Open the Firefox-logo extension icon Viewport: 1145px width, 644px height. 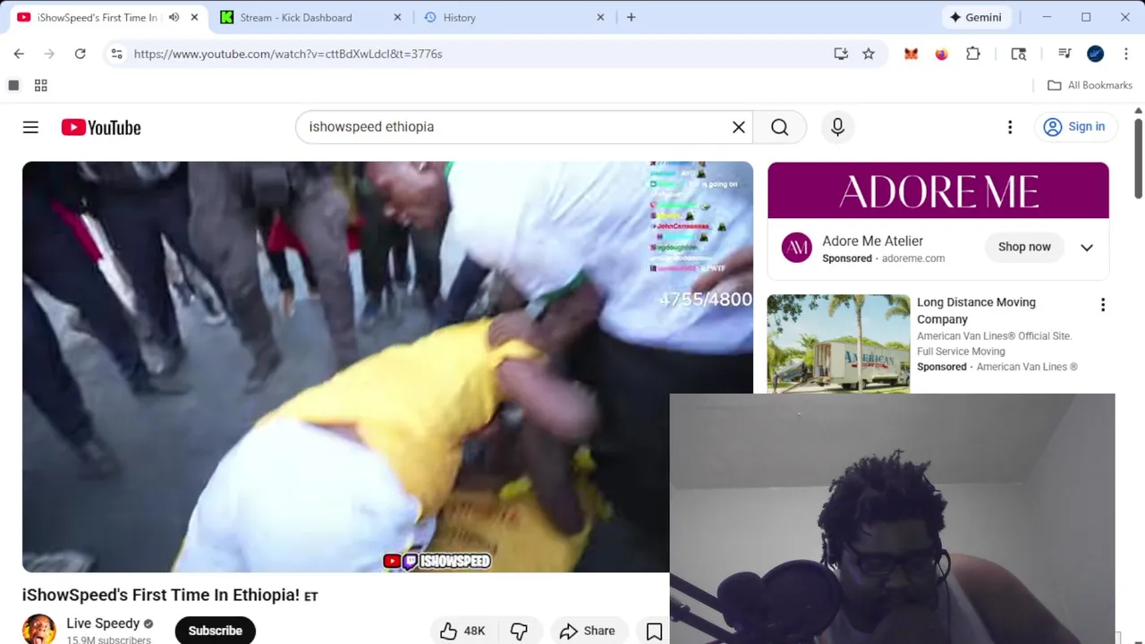pos(941,54)
